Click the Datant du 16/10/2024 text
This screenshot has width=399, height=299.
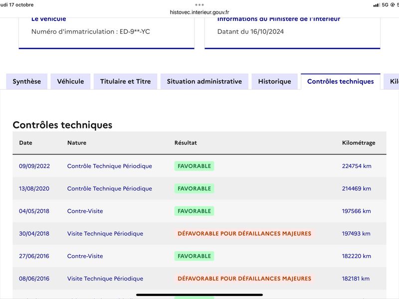click(x=250, y=31)
